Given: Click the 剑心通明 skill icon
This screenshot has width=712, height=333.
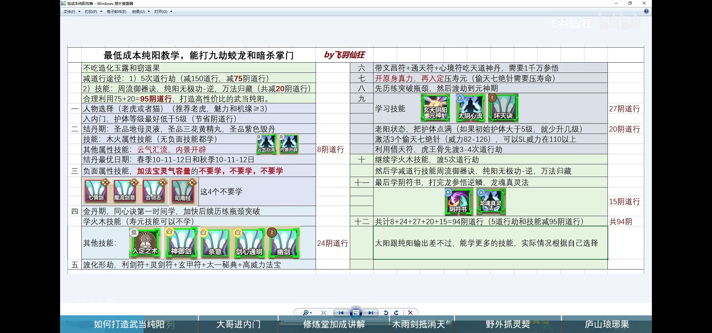Looking at the screenshot, I should tap(249, 243).
